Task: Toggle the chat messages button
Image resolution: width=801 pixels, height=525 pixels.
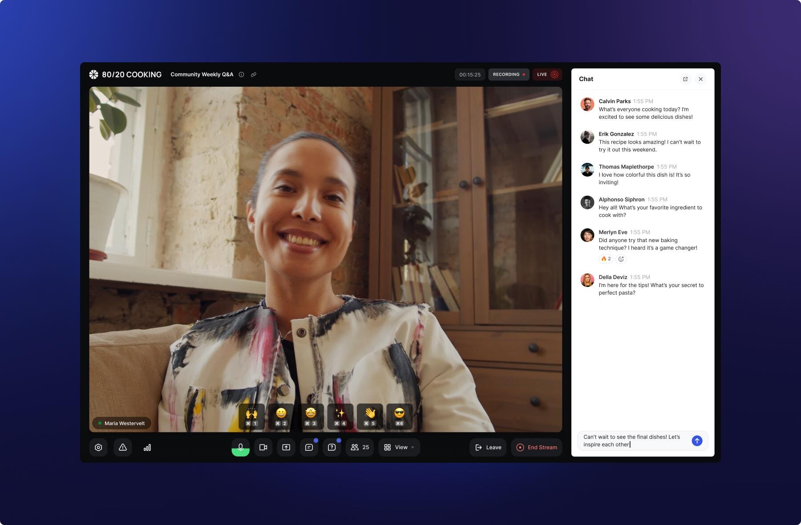Action: [309, 447]
